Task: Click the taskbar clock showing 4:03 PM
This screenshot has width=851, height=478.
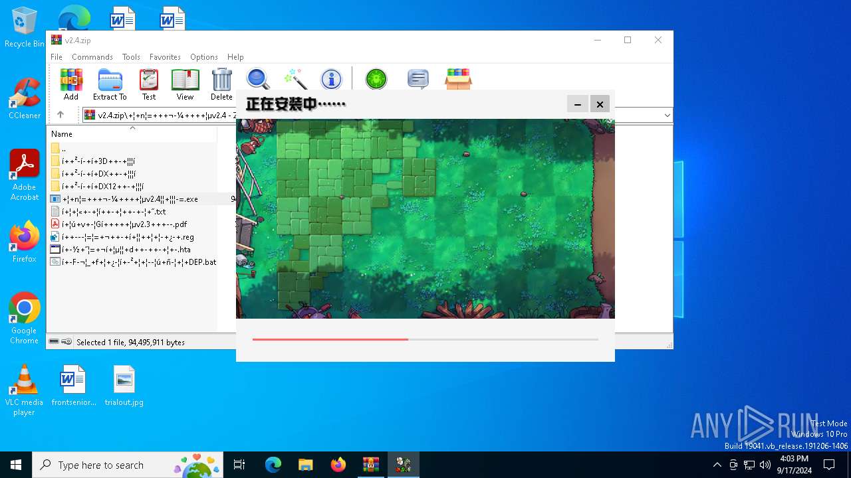Action: click(x=794, y=465)
